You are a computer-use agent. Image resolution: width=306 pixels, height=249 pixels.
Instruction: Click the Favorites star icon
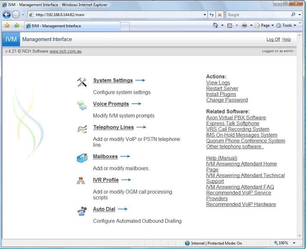[x=7, y=26]
